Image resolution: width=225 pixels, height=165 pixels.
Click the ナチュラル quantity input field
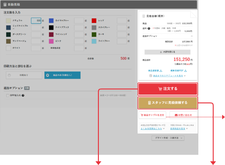(36, 21)
